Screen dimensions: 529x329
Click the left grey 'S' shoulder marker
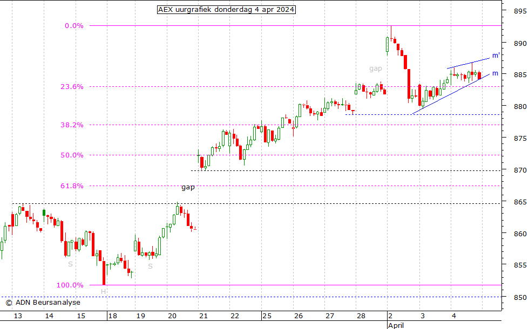coord(70,264)
